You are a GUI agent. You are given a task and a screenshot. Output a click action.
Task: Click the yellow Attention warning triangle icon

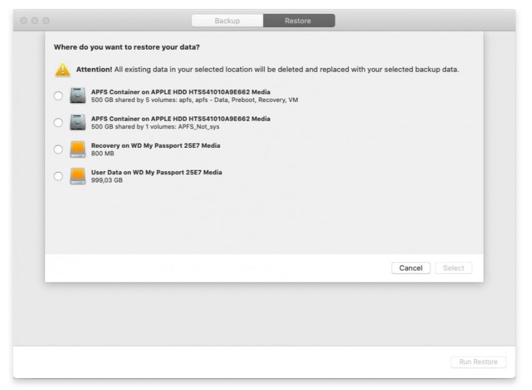click(63, 70)
